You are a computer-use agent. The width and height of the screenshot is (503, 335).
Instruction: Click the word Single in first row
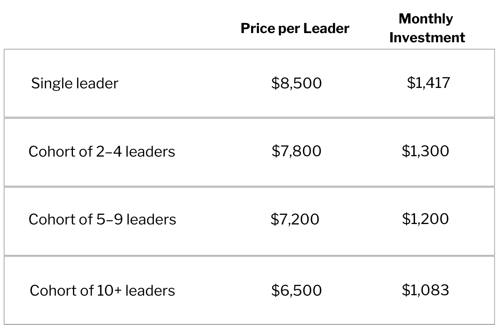click(x=52, y=83)
